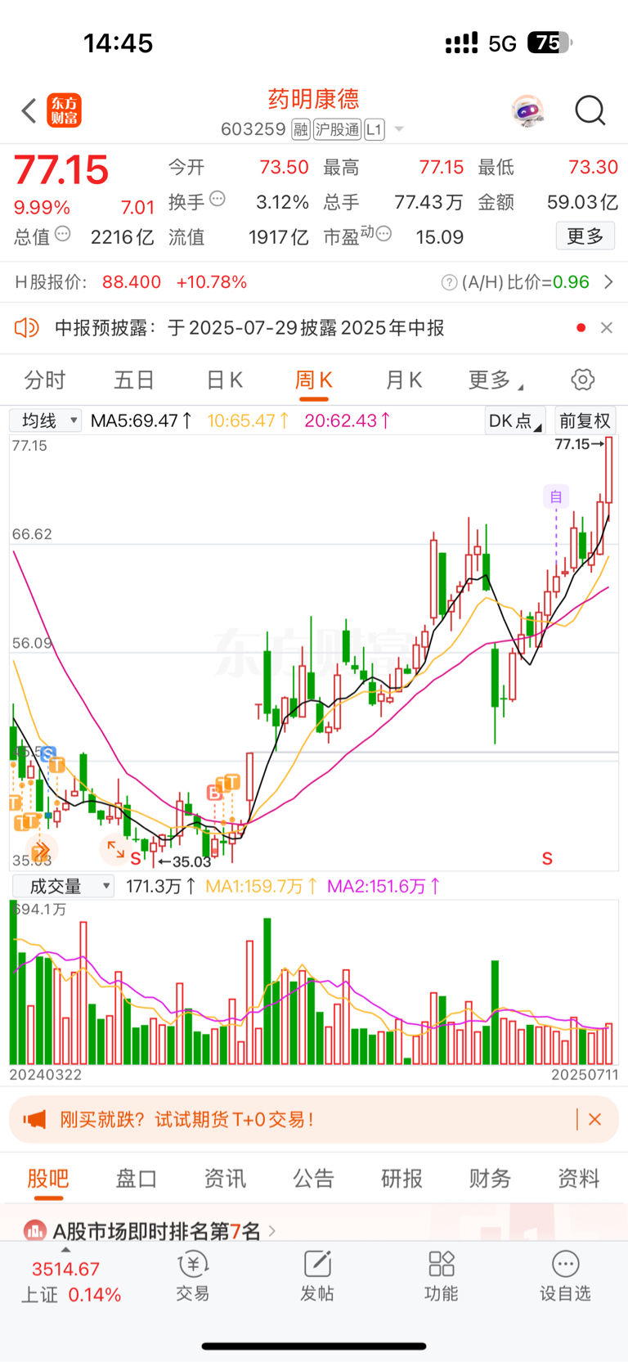Tap the 20240322 start date label

click(x=46, y=1074)
